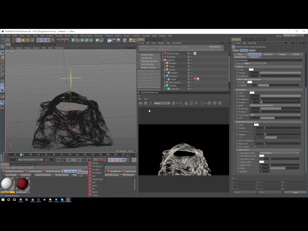Select the white material thumbnail

(7, 184)
